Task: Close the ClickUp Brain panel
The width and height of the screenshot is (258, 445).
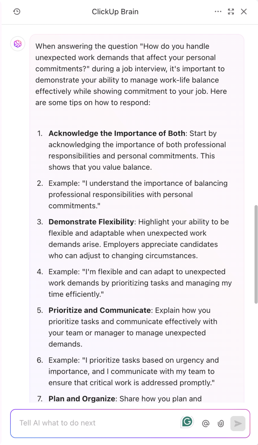Action: coord(244,12)
